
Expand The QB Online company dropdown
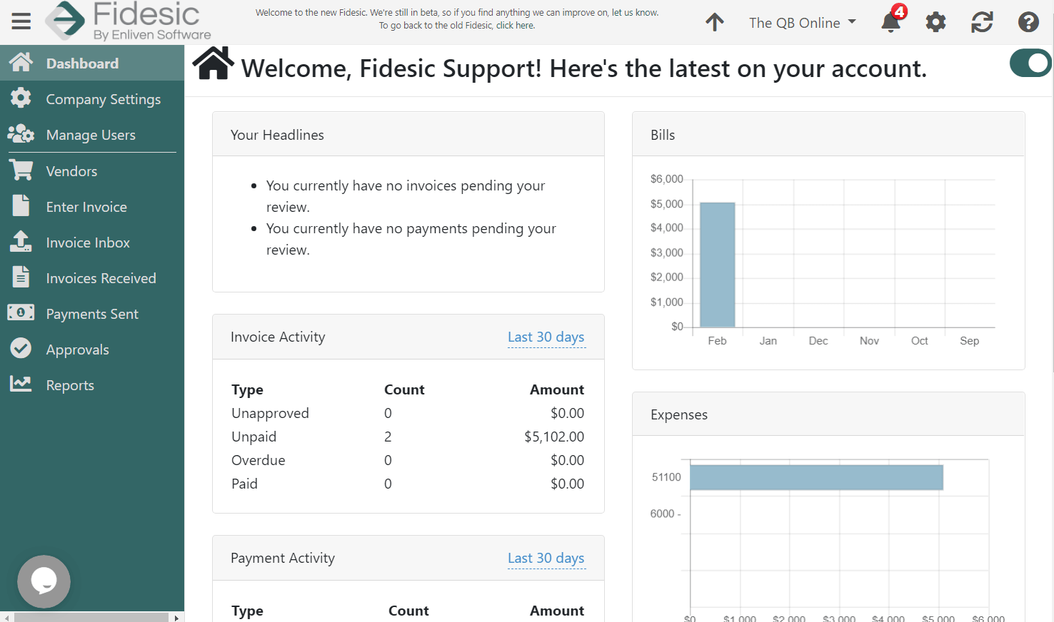tap(802, 23)
